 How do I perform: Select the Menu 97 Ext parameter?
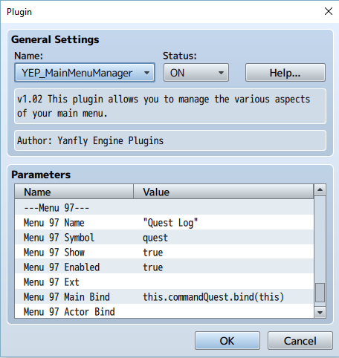(x=74, y=282)
